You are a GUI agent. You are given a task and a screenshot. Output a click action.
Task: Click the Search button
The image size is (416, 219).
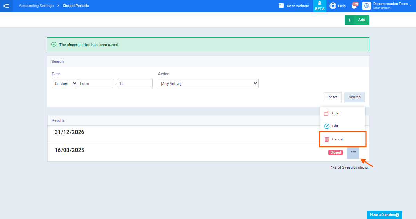pyautogui.click(x=354, y=97)
